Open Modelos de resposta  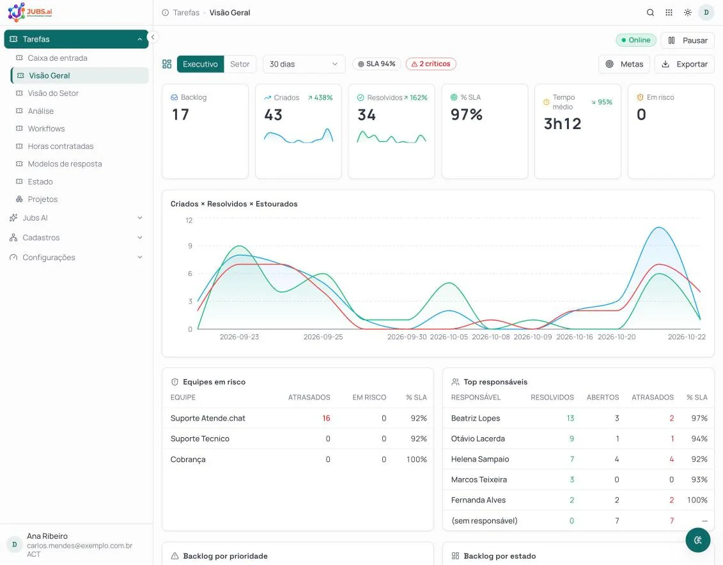point(79,164)
